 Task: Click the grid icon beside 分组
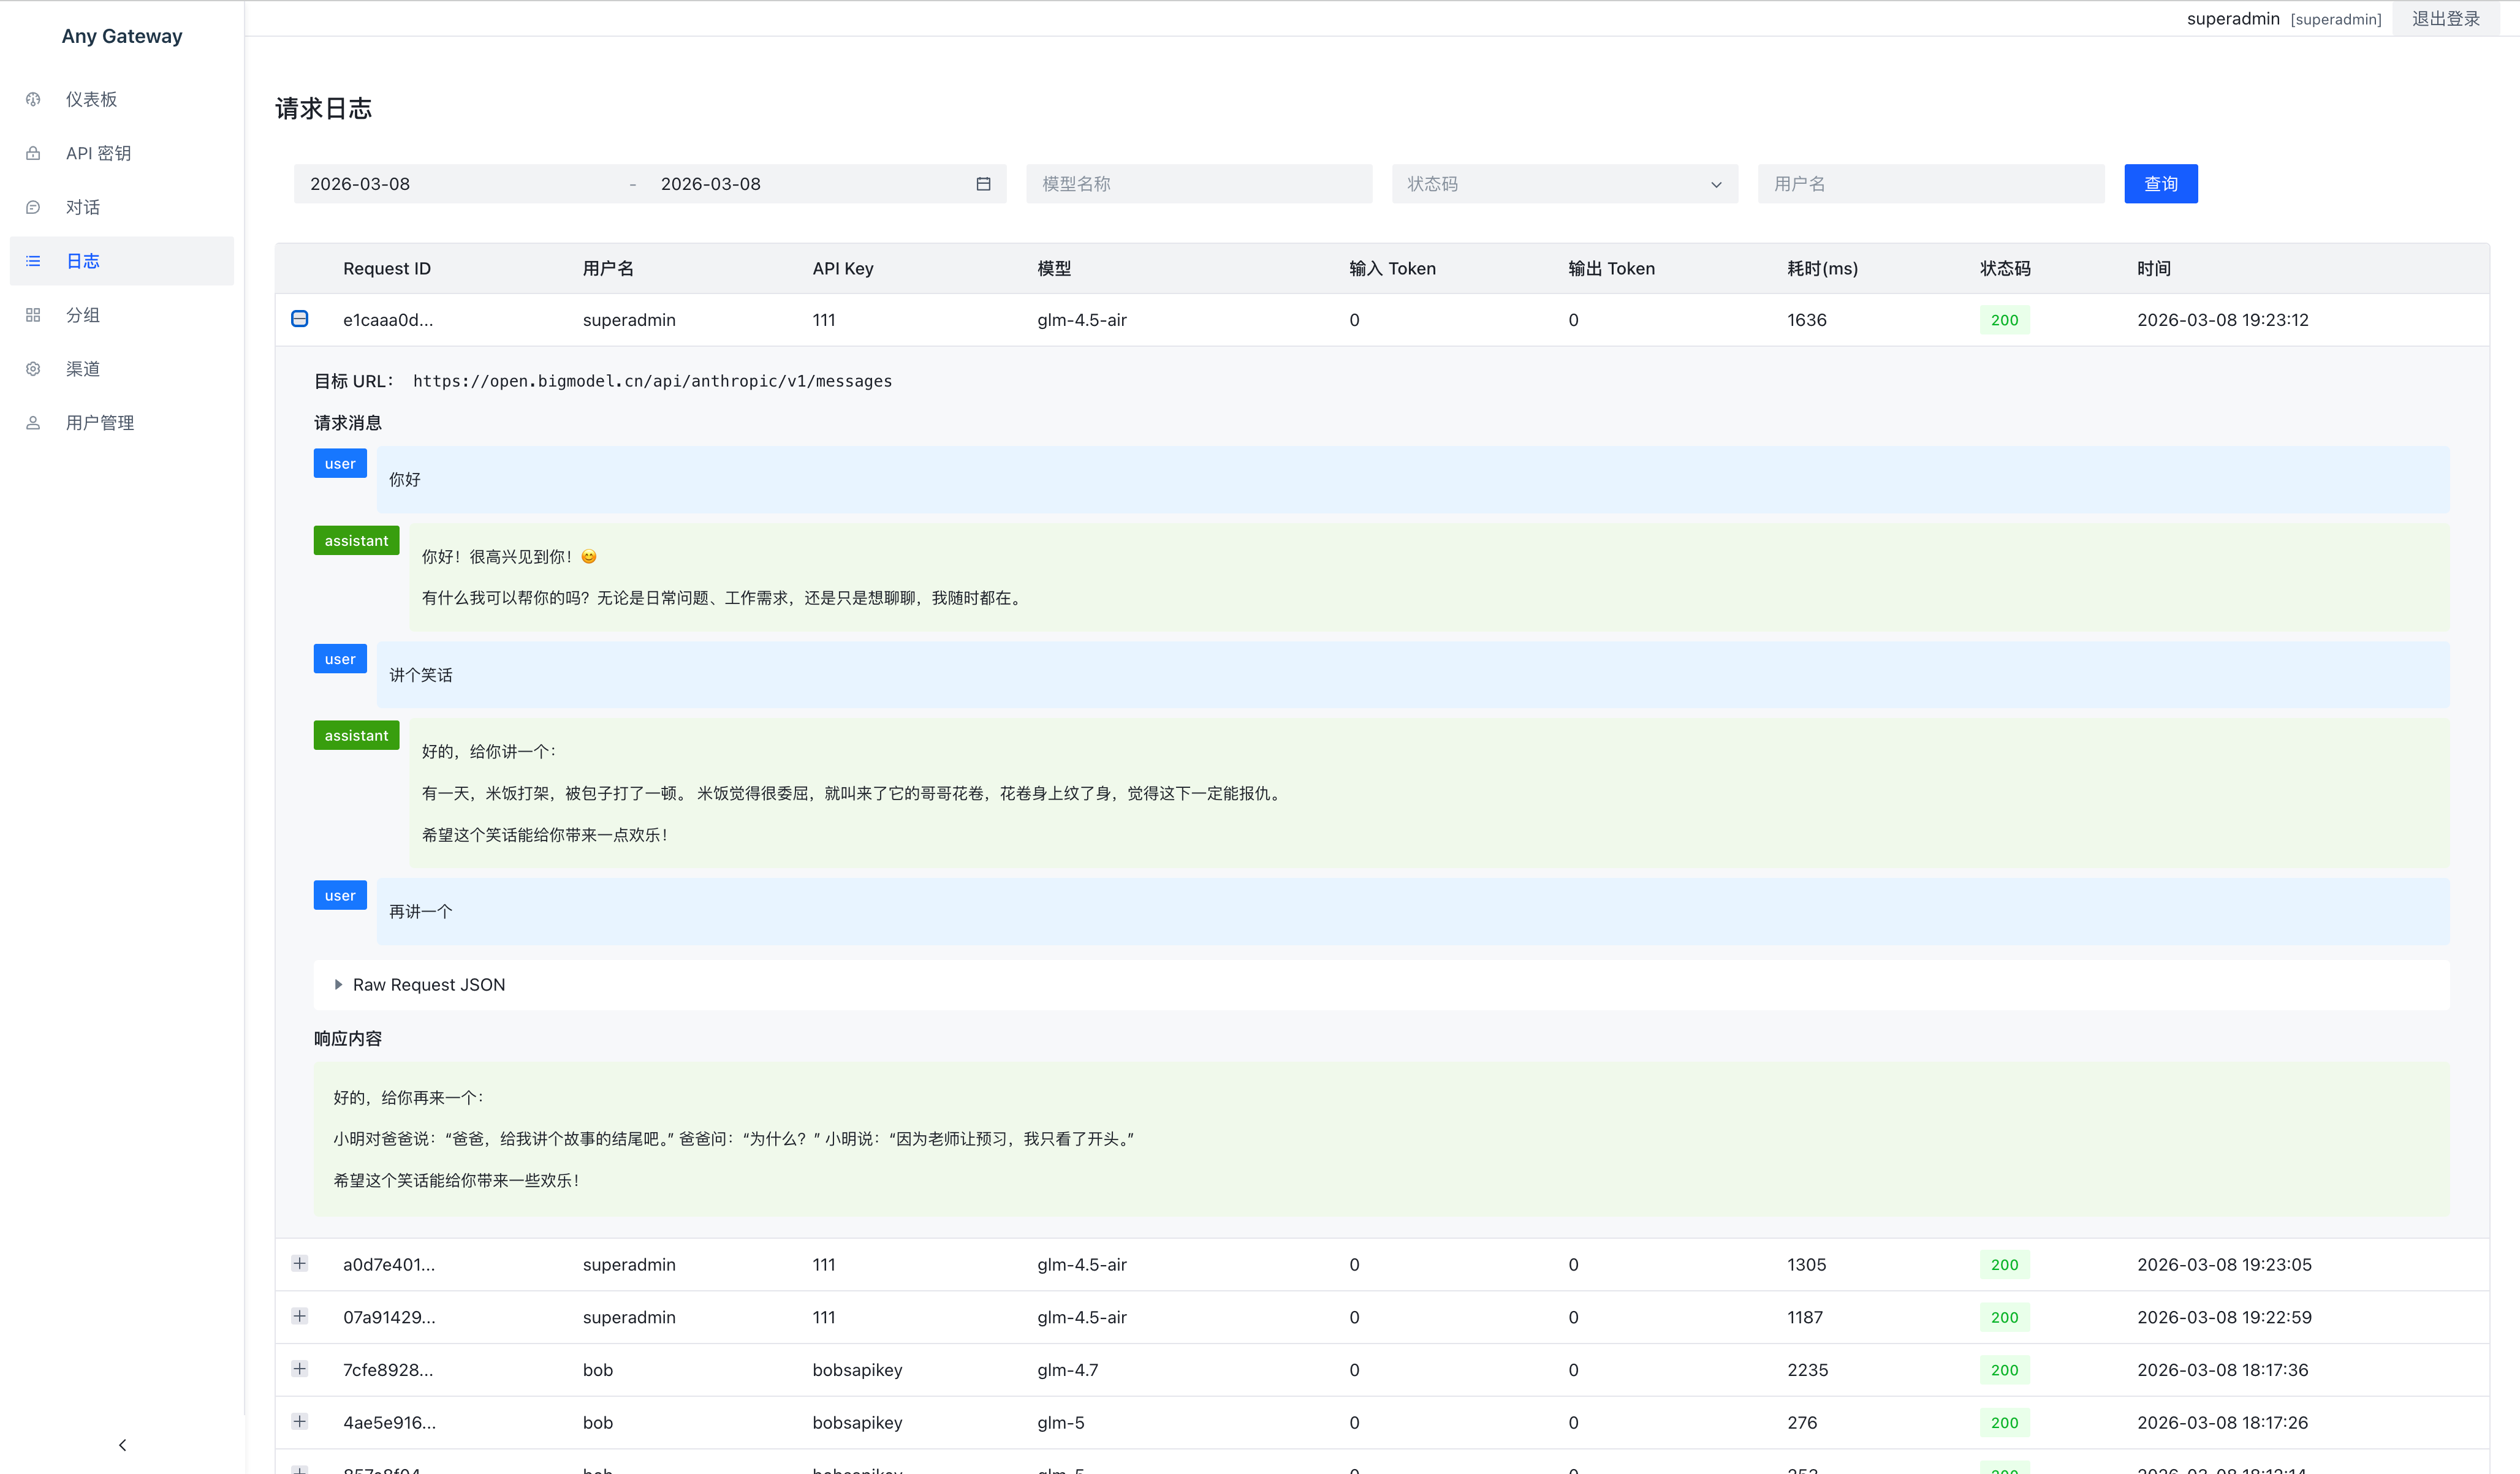pyautogui.click(x=33, y=315)
